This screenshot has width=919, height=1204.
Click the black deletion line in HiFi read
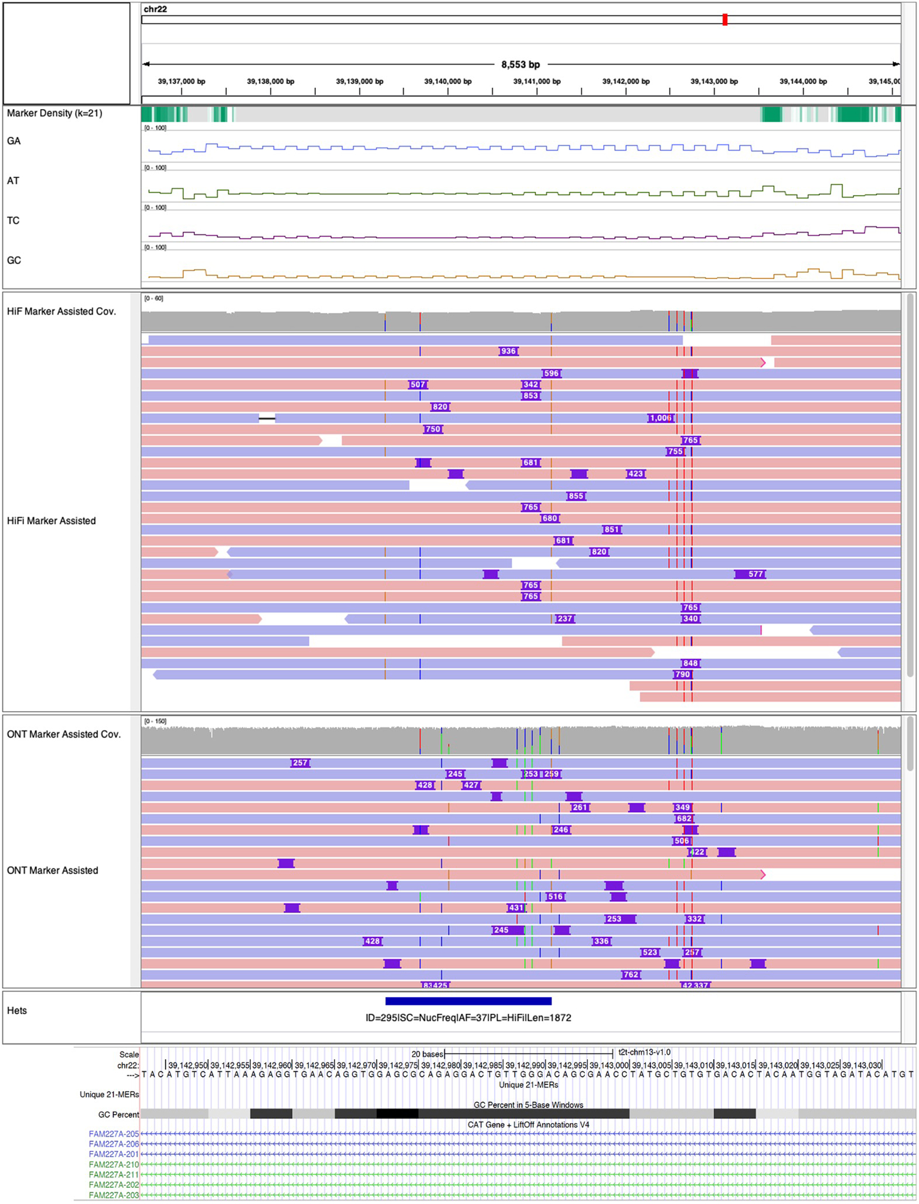267,418
